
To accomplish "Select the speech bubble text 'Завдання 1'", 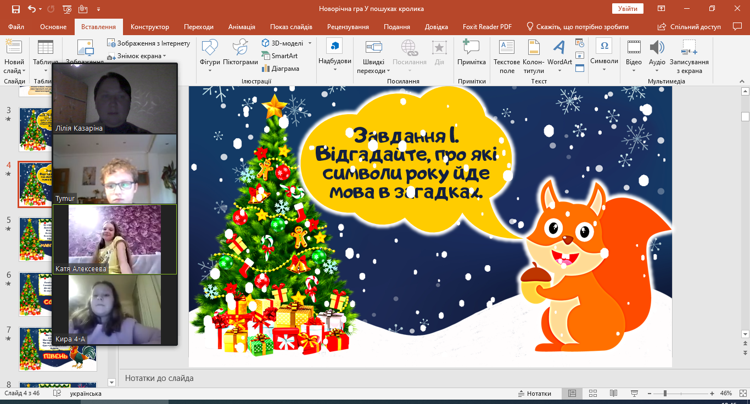I will pyautogui.click(x=405, y=135).
